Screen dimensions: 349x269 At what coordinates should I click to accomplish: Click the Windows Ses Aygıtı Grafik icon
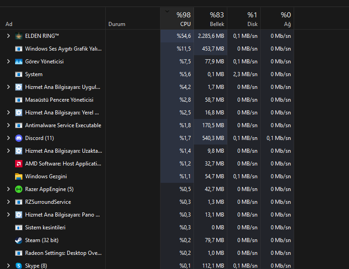[19, 49]
